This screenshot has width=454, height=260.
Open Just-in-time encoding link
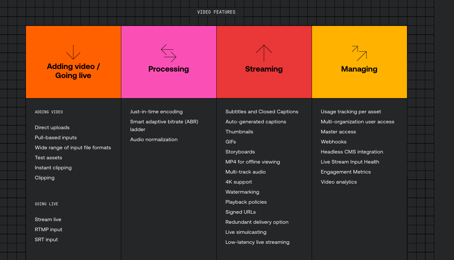[x=156, y=112]
